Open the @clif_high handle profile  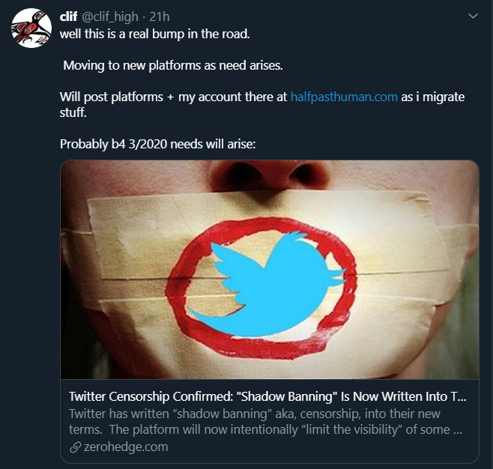110,17
